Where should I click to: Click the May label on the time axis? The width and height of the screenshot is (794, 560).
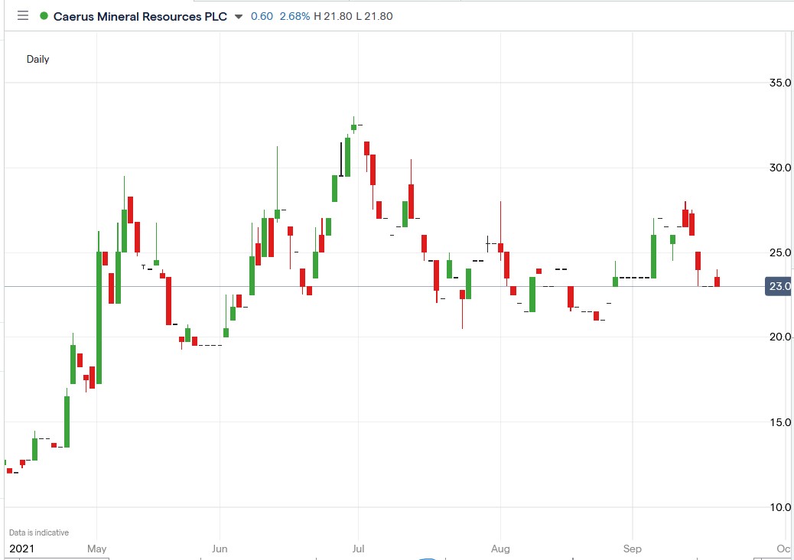coord(96,549)
